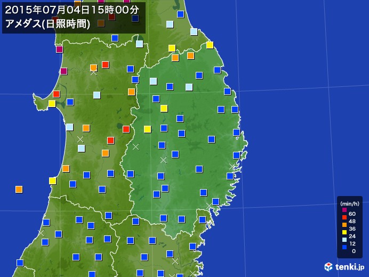This screenshot has width=369, height=277.
Task: Select the red legend swatch for 48
Action: (x=344, y=217)
